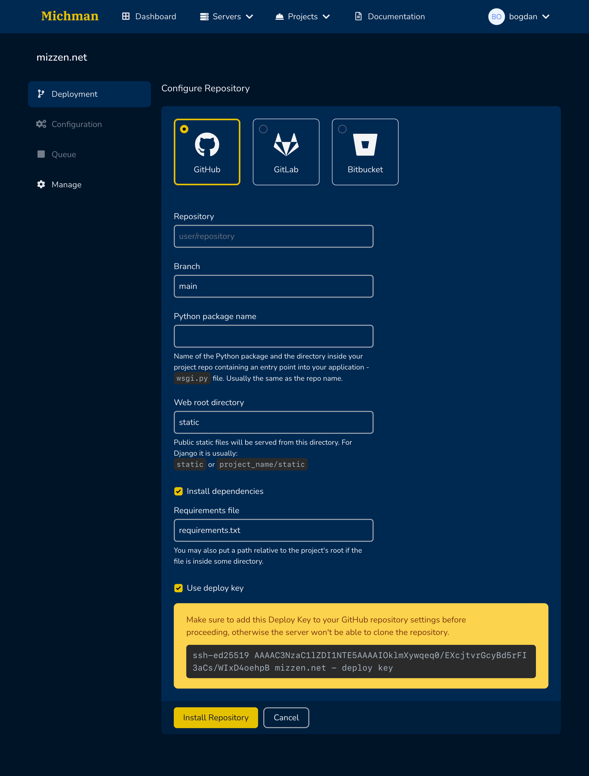Viewport: 589px width, 776px height.
Task: Uncheck the Install dependencies checkbox
Action: [x=178, y=491]
